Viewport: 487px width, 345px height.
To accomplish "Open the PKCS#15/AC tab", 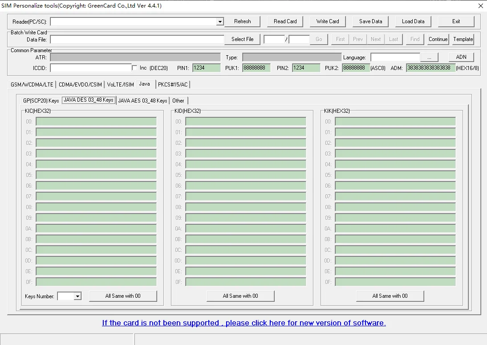I will pos(173,84).
